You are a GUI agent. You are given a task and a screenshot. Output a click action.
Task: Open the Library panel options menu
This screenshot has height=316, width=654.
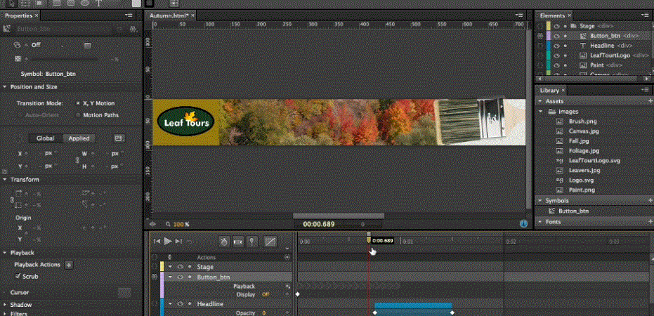pos(646,91)
